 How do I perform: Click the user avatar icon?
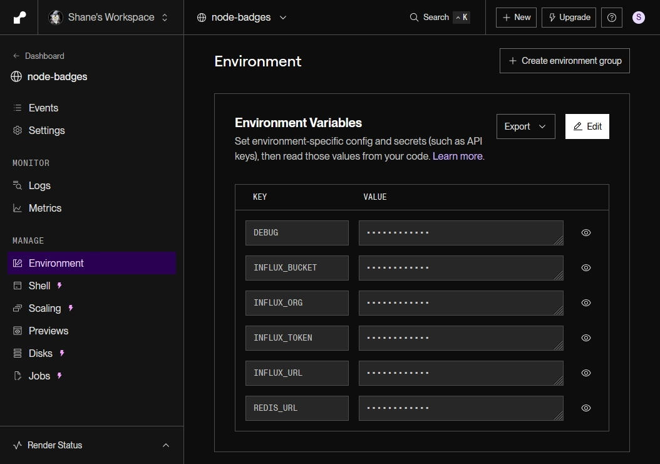[638, 18]
